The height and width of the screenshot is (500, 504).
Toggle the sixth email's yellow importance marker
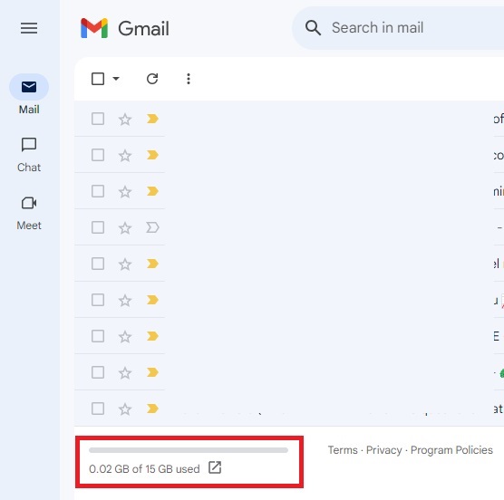point(152,300)
